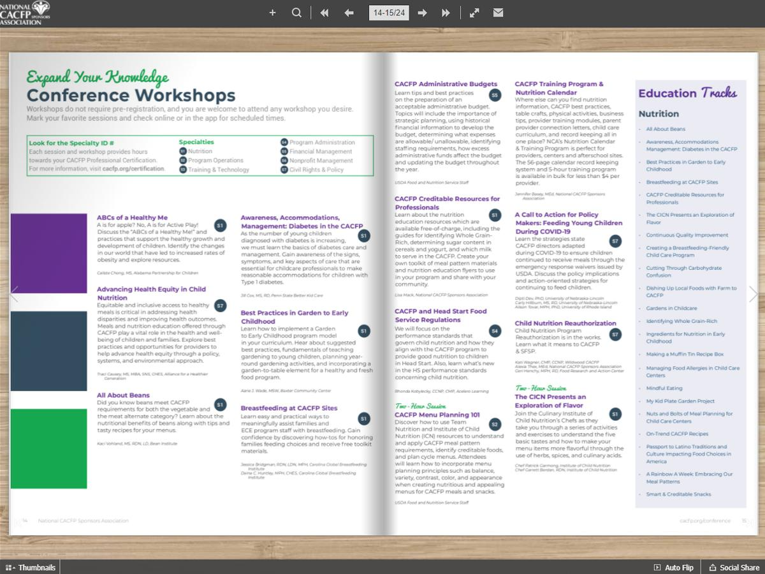Click the S1 badge beside ABCs of a Healthy Me

pyautogui.click(x=220, y=226)
